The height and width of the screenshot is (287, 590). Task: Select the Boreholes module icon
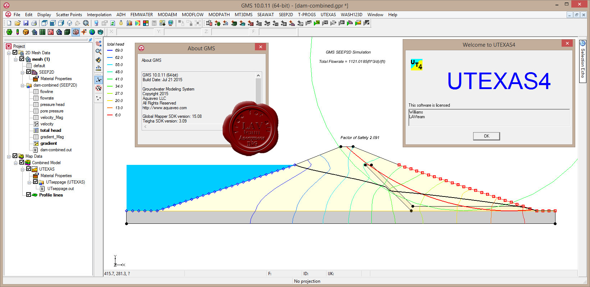(18, 32)
